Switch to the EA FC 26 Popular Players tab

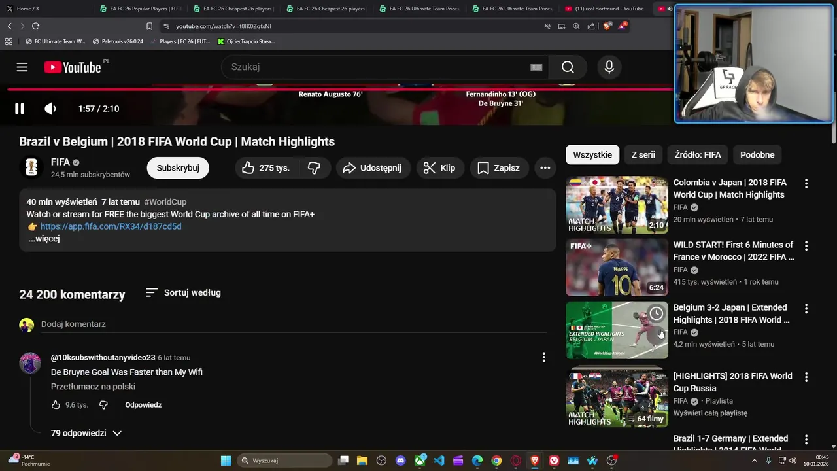pos(141,9)
